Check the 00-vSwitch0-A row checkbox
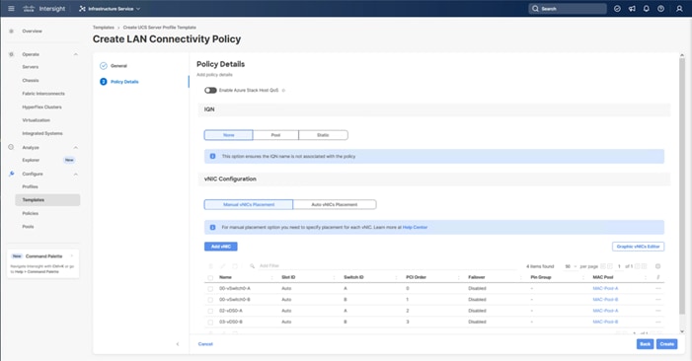This screenshot has height=361, width=692. pos(210,289)
